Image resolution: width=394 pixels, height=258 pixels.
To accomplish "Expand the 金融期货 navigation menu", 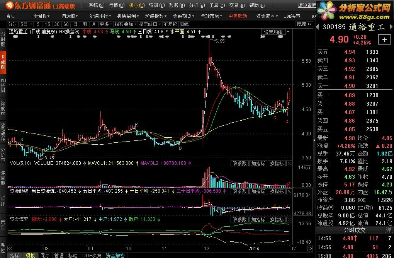I will pyautogui.click(x=183, y=16).
